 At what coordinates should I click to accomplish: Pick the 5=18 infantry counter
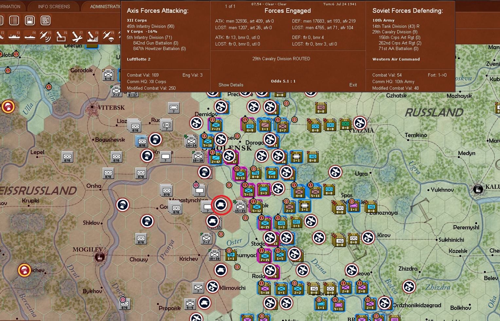pos(207,141)
